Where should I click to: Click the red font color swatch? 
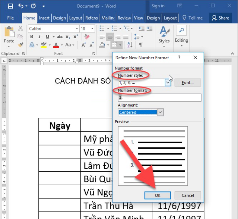[x=56, y=45]
